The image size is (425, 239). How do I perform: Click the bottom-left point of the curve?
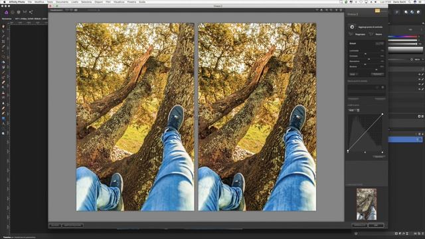click(348, 151)
